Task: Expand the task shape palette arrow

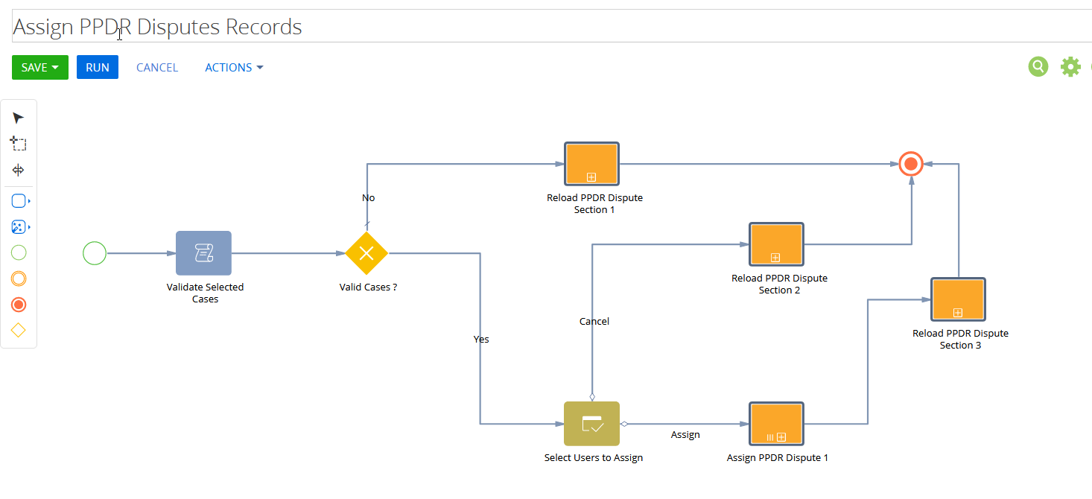Action: pyautogui.click(x=30, y=202)
